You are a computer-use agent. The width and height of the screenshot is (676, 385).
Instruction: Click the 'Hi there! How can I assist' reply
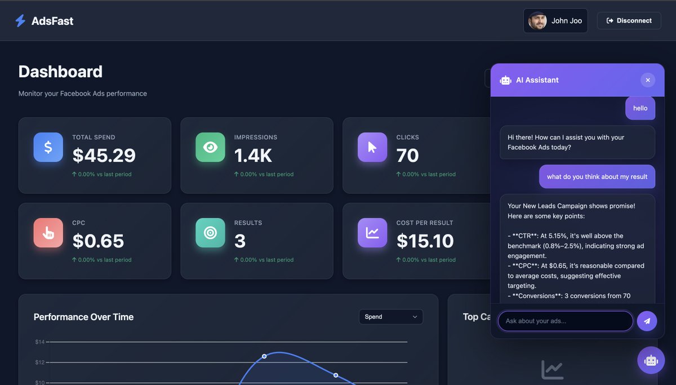click(577, 142)
